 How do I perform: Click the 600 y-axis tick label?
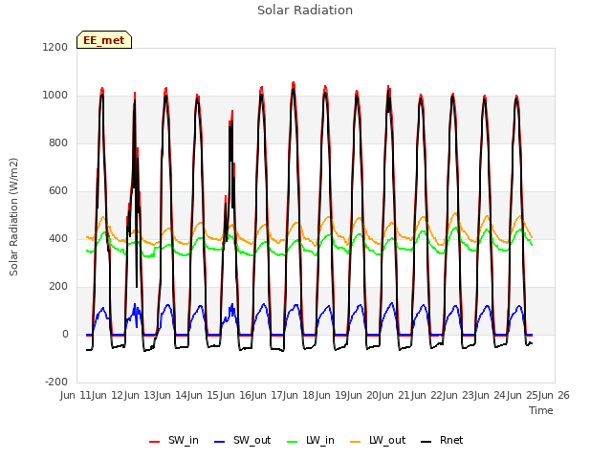[x=58, y=191]
